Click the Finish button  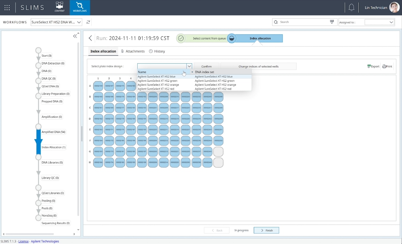tap(266, 230)
